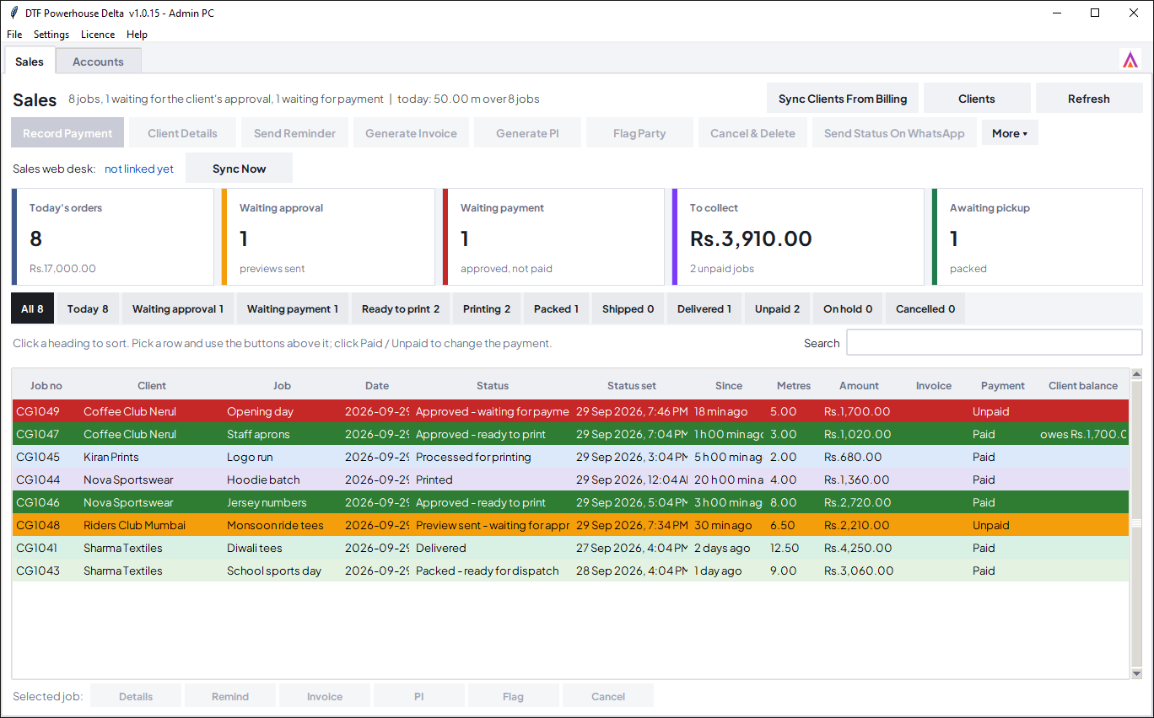Click the Flag Party button
Image resolution: width=1154 pixels, height=718 pixels.
pyautogui.click(x=639, y=133)
